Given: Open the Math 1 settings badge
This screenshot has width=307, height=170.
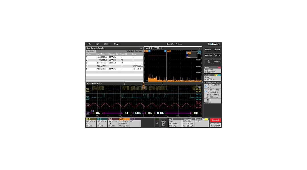Looking at the screenshot, I should tap(124, 123).
